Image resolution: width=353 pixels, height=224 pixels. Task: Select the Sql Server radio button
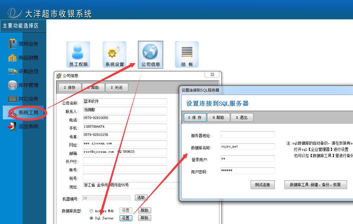pyautogui.click(x=91, y=218)
